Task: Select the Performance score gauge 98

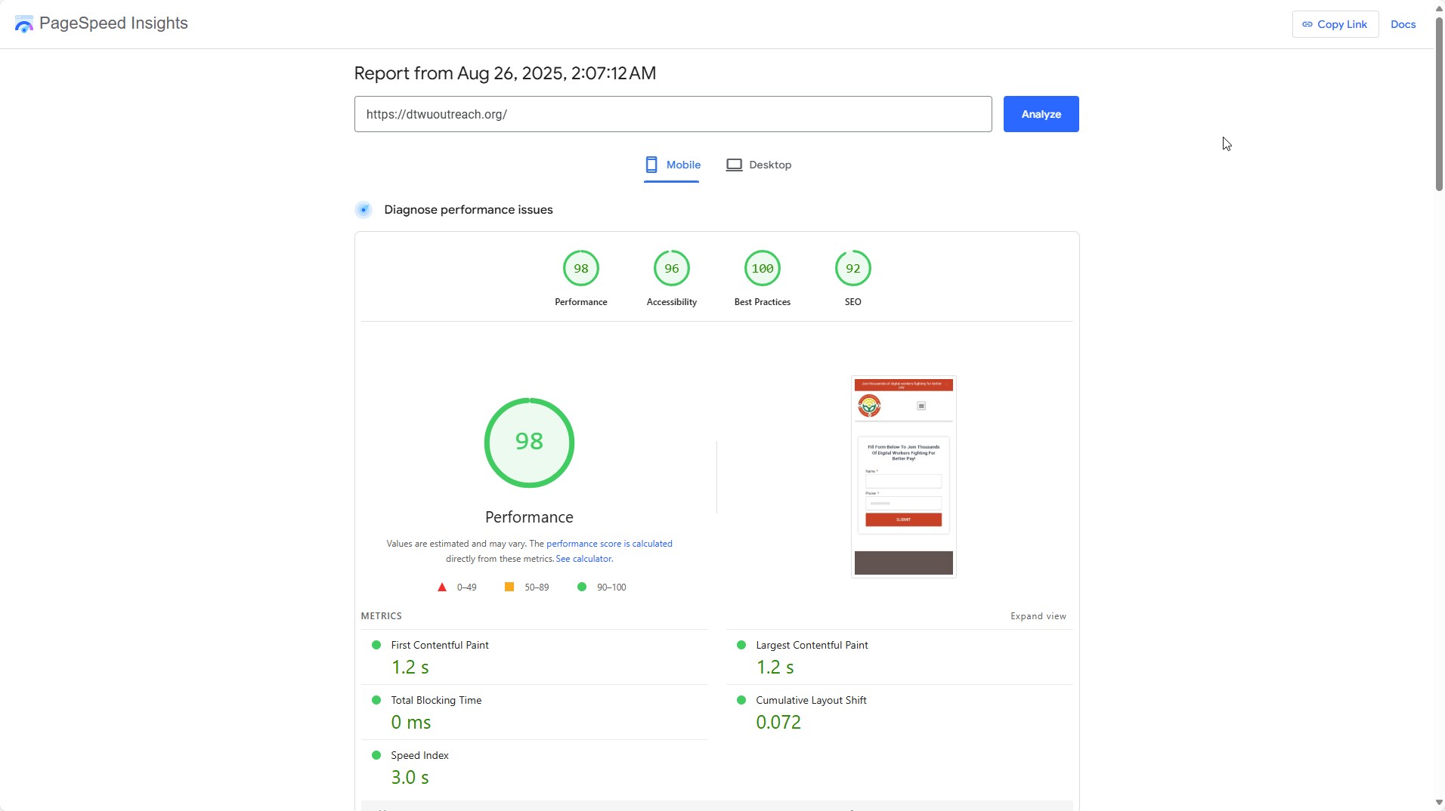Action: (581, 268)
